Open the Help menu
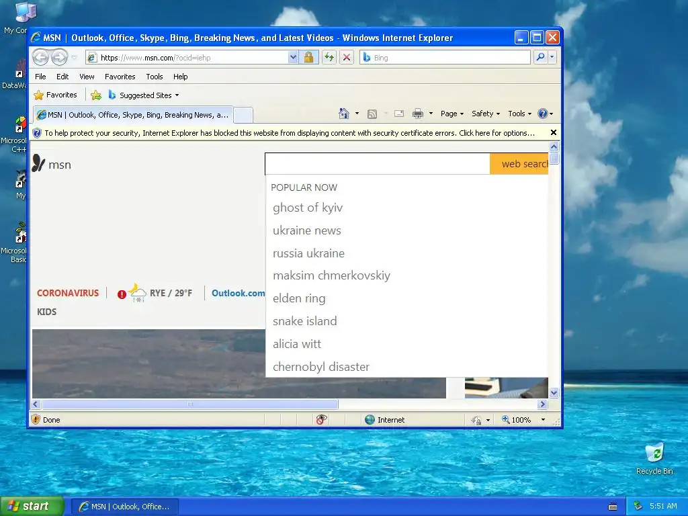 (x=180, y=77)
